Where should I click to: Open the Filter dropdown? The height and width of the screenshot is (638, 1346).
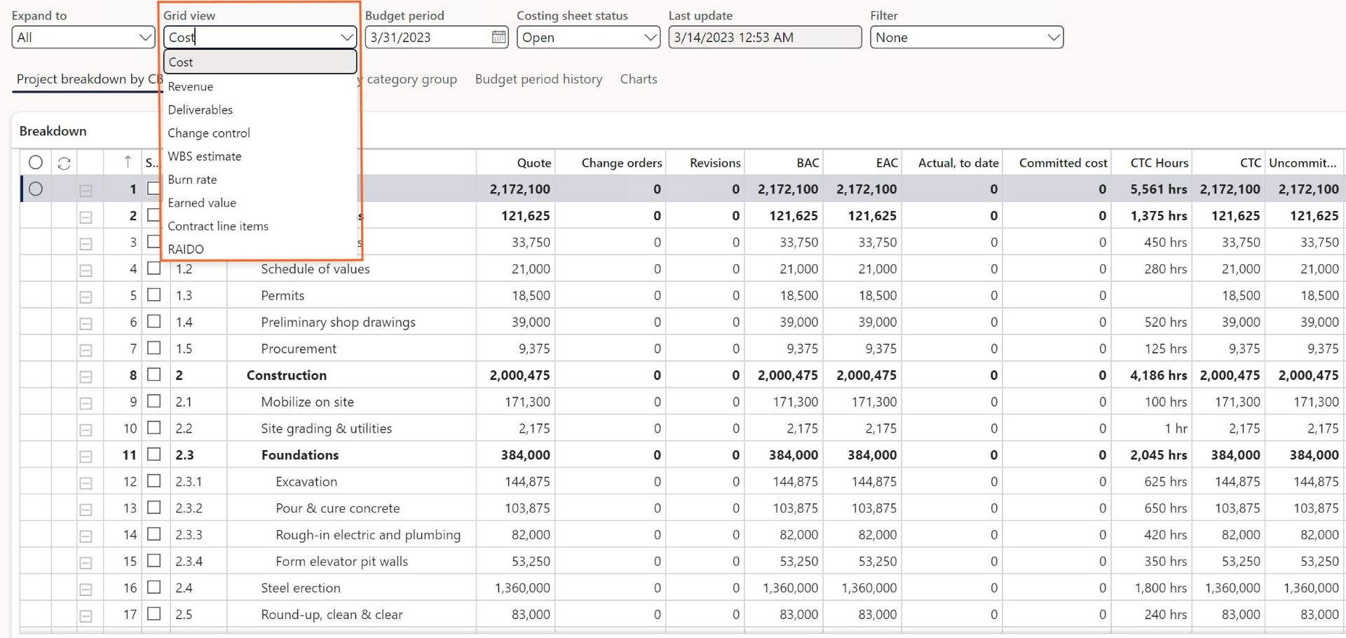pyautogui.click(x=967, y=37)
